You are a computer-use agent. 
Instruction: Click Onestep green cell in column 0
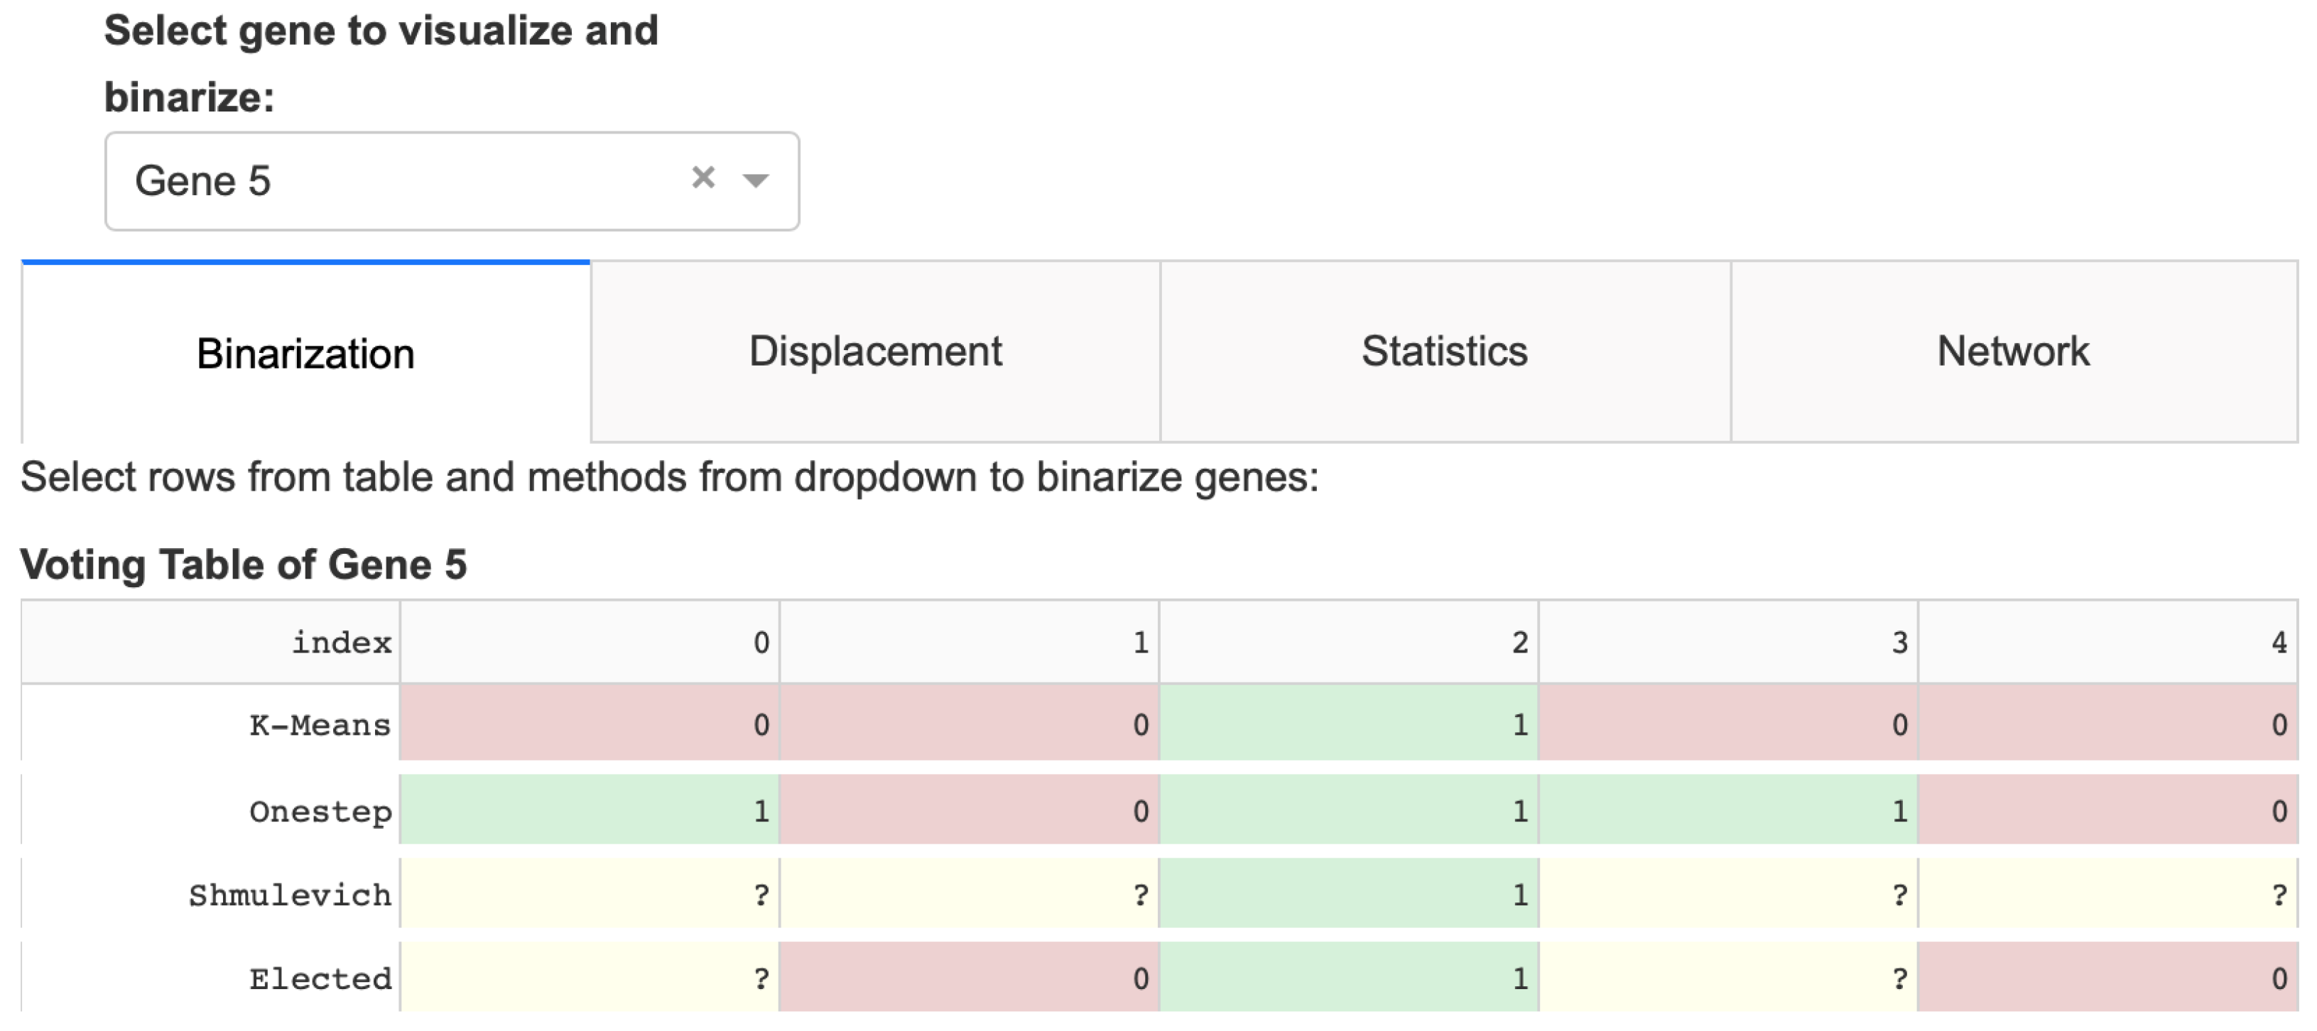590,810
